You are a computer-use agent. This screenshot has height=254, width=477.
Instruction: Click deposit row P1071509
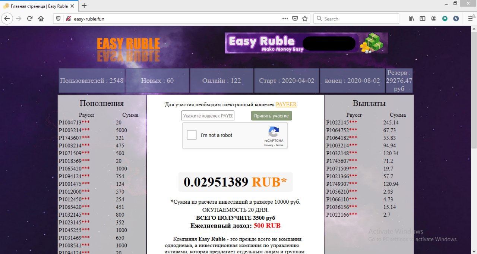pyautogui.click(x=102, y=153)
